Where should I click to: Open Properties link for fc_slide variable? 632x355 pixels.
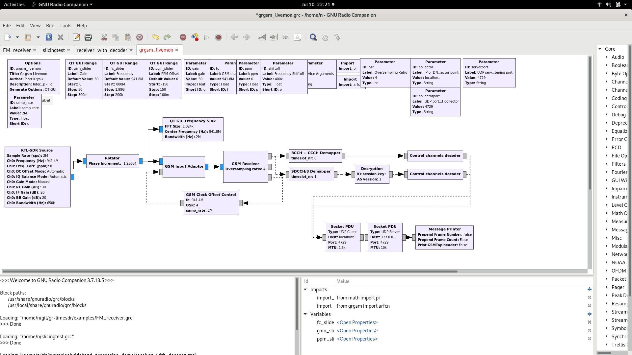click(x=357, y=322)
